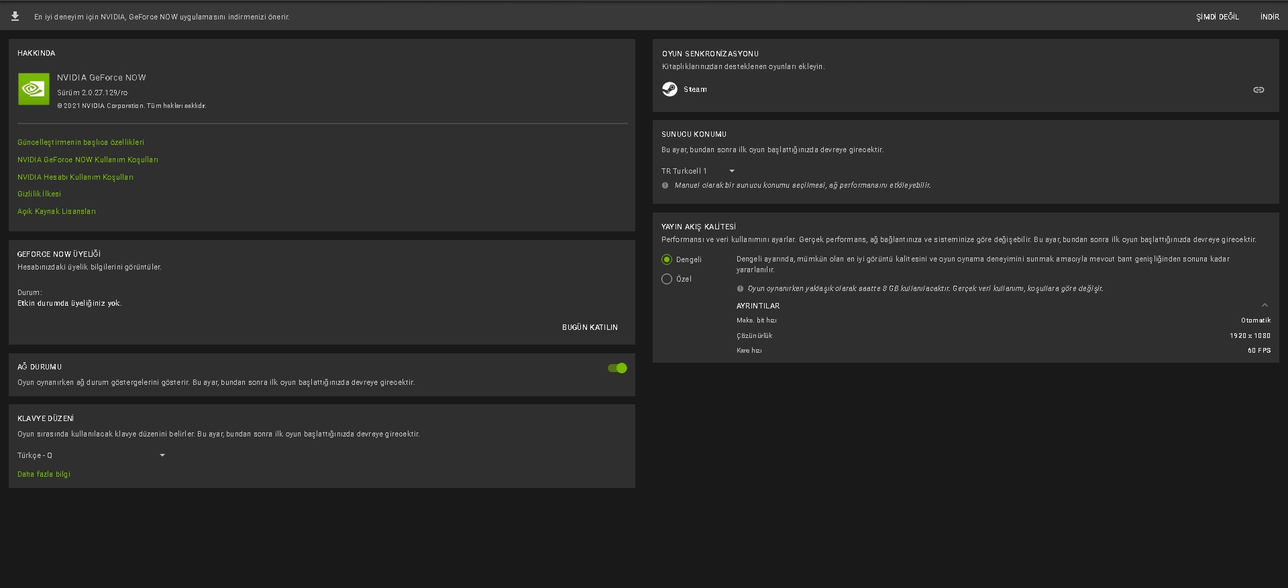
Task: Click the Steam label in game sync
Action: point(695,89)
